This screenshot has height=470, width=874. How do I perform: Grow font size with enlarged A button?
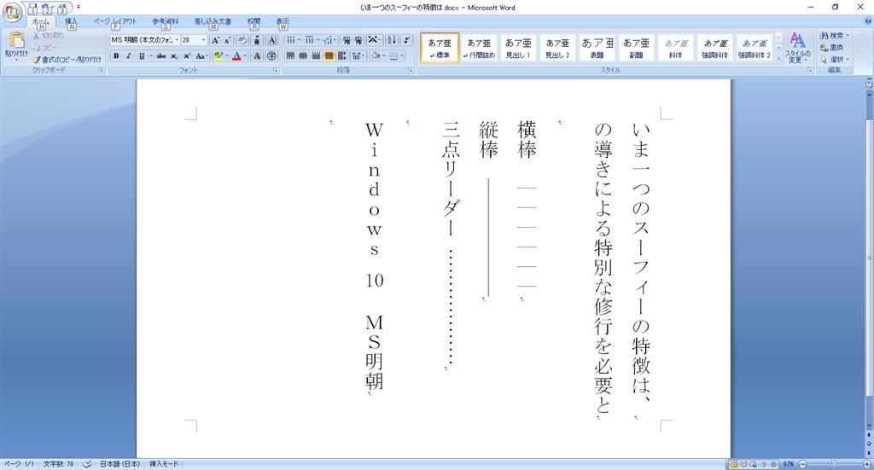coord(215,40)
